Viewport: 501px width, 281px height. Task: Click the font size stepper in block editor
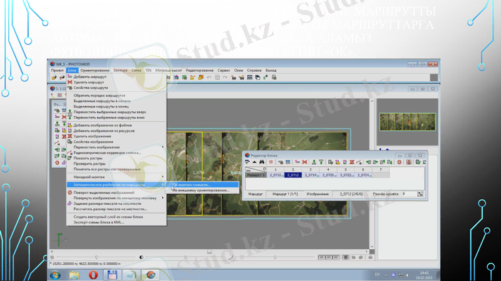point(420,194)
